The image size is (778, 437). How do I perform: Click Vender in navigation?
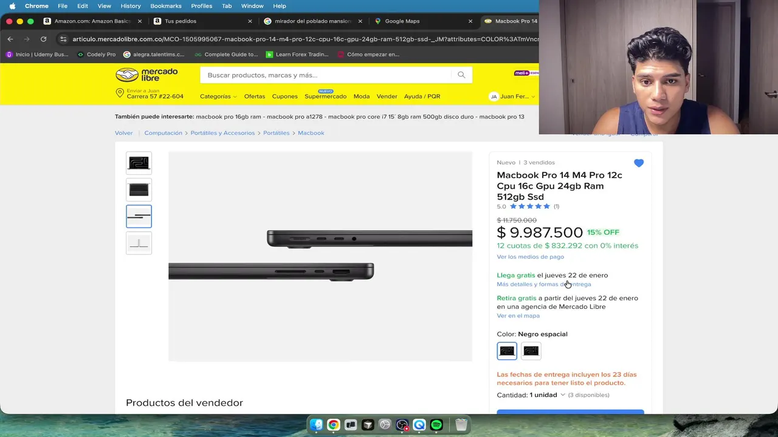387,97
